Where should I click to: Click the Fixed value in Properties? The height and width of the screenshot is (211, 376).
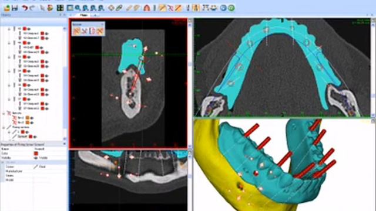(x=42, y=166)
